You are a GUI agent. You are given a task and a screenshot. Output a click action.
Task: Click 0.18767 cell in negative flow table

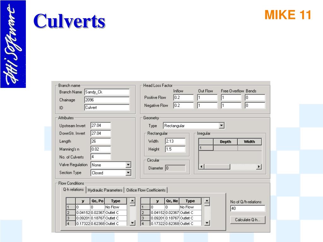(x=172, y=218)
